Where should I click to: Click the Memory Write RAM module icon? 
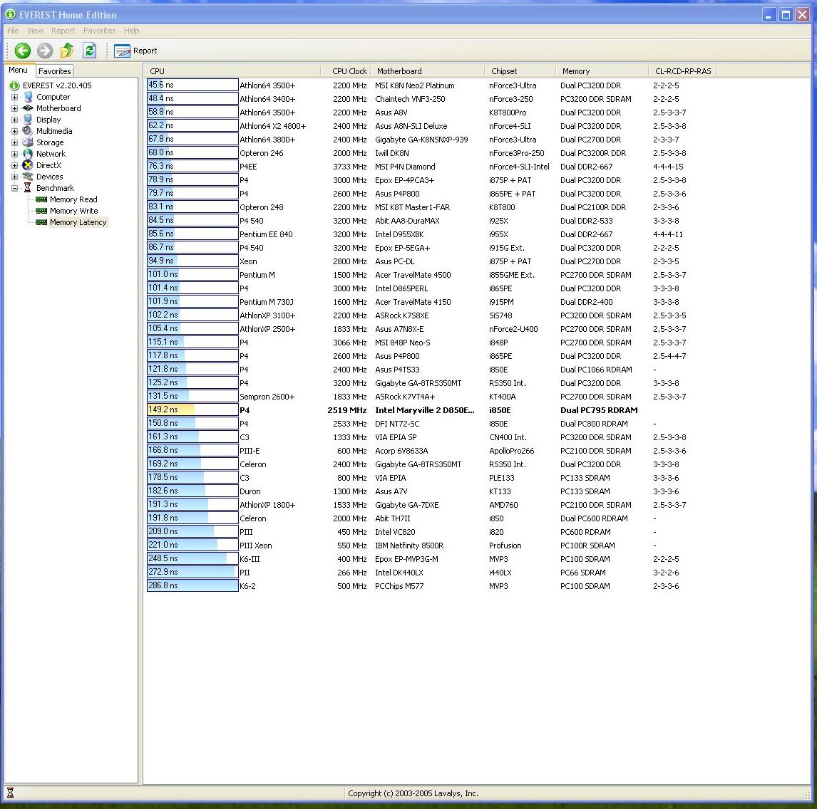41,212
